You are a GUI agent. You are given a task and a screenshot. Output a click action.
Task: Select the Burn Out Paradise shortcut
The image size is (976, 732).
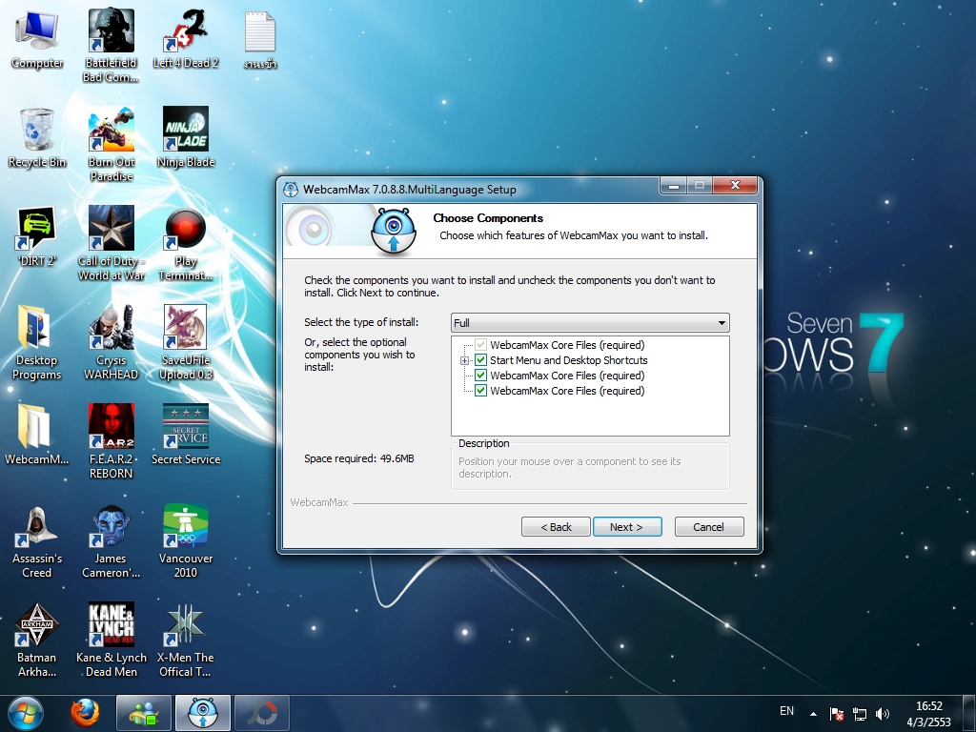111,145
